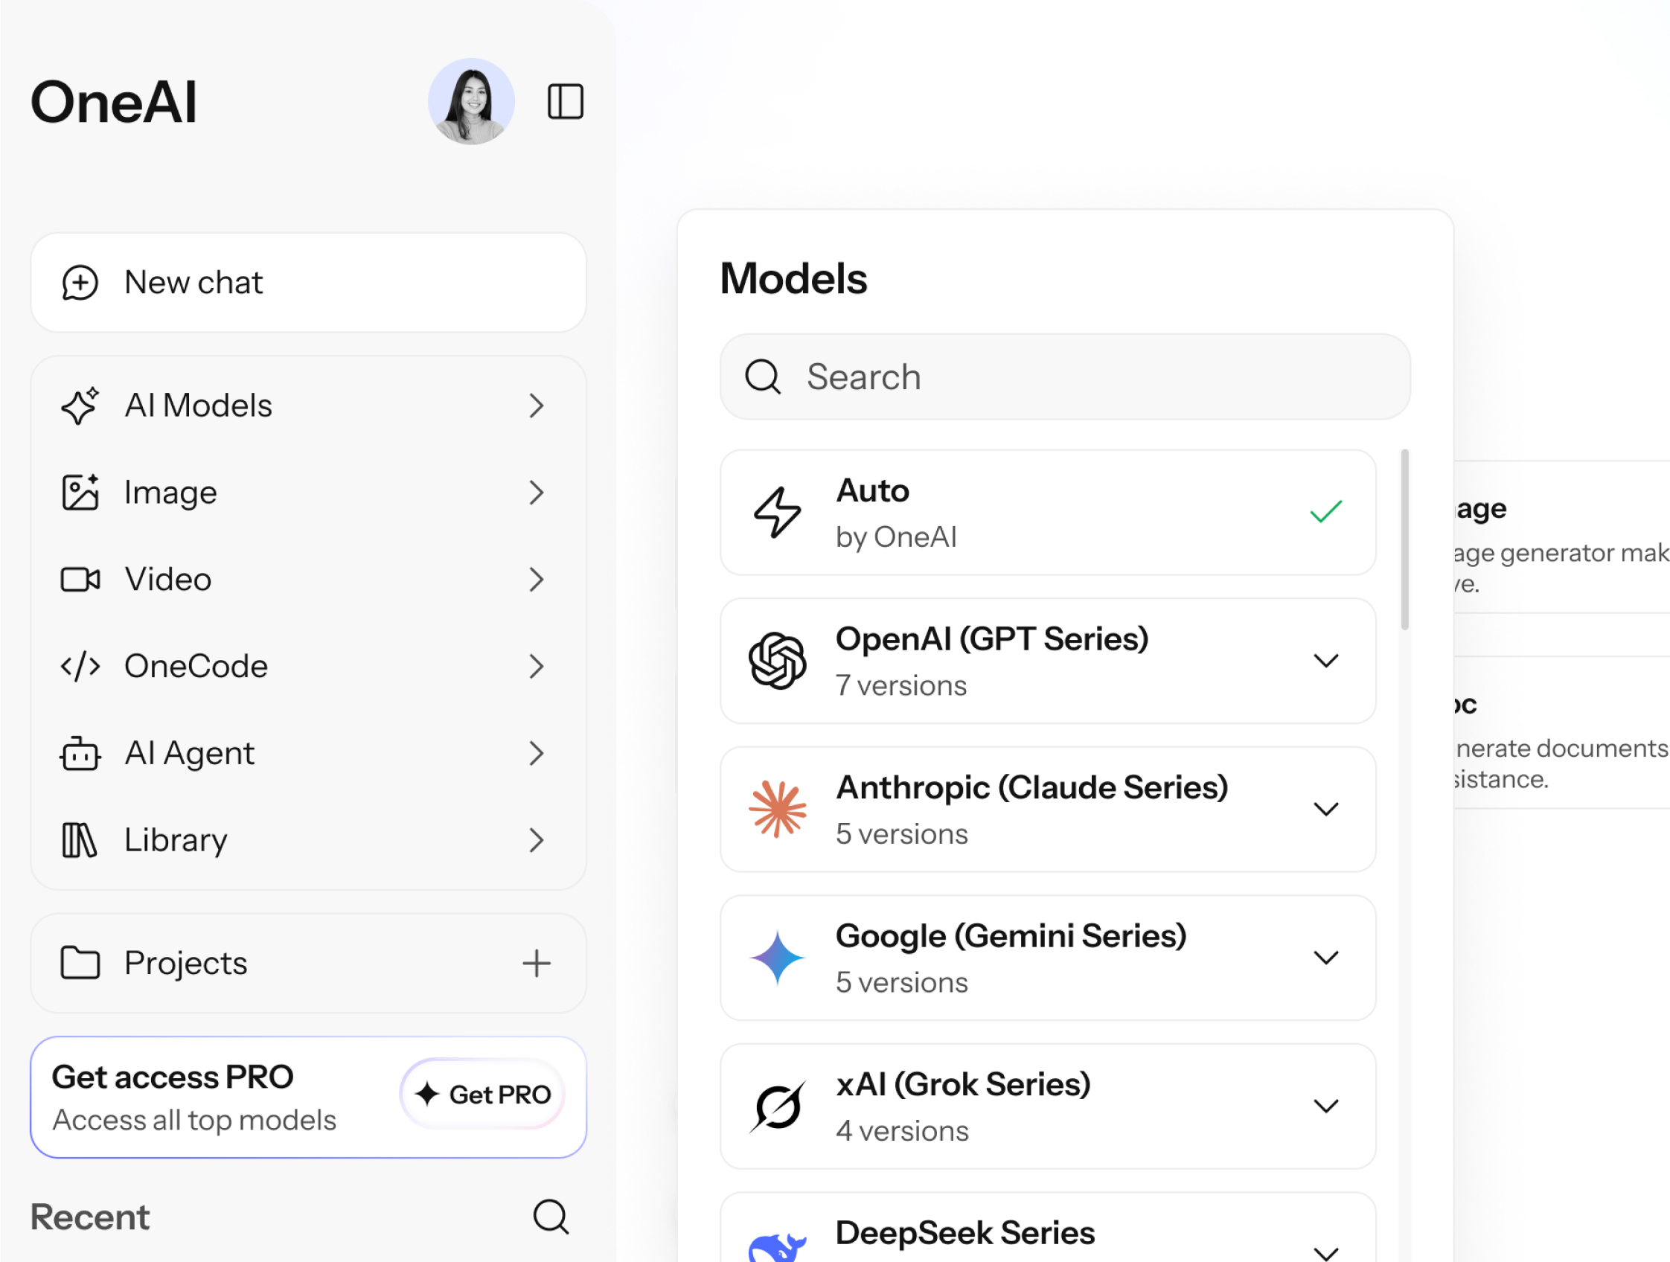Click the Library books icon
Image resolution: width=1670 pixels, height=1262 pixels.
[x=80, y=840]
